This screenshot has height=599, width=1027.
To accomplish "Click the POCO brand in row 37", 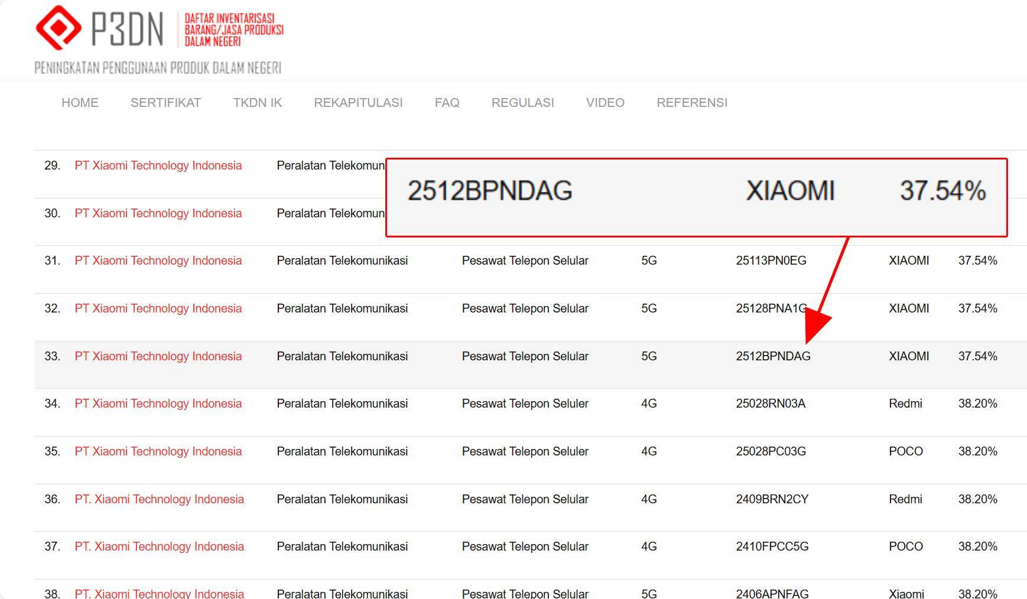I will [x=906, y=546].
